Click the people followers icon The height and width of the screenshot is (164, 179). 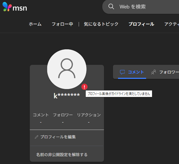154,72
